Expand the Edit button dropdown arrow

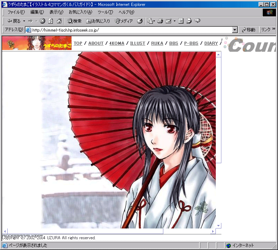pyautogui.click(x=174, y=21)
